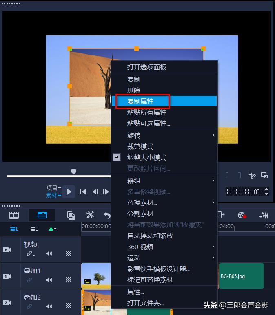This screenshot has width=275, height=315.
Task: Toggle ripple link on 叠加2 track
Action: point(29,306)
